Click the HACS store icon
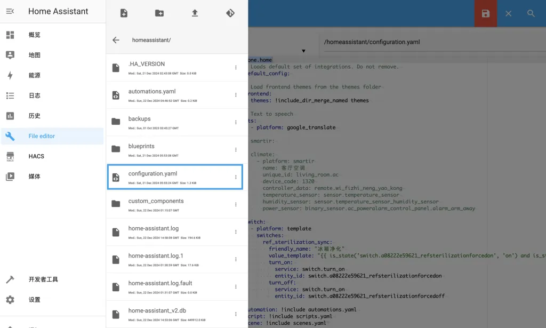The image size is (546, 328). click(10, 156)
